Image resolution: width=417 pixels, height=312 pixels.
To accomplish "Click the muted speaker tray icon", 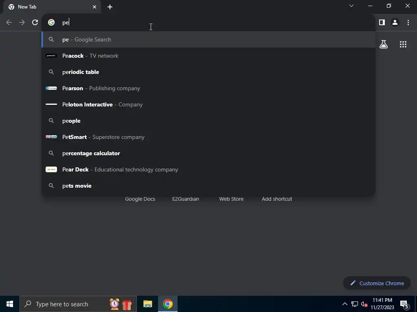I will click(x=364, y=304).
